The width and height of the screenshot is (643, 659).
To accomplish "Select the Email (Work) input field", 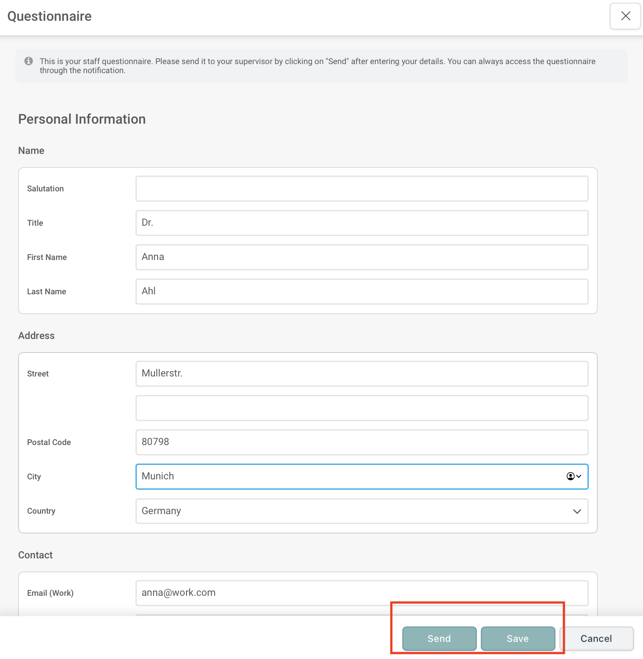I will coord(362,593).
